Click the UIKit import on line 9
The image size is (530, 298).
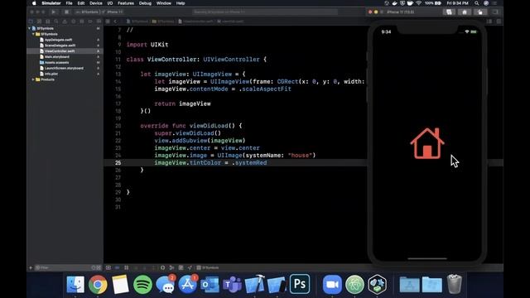(x=159, y=45)
